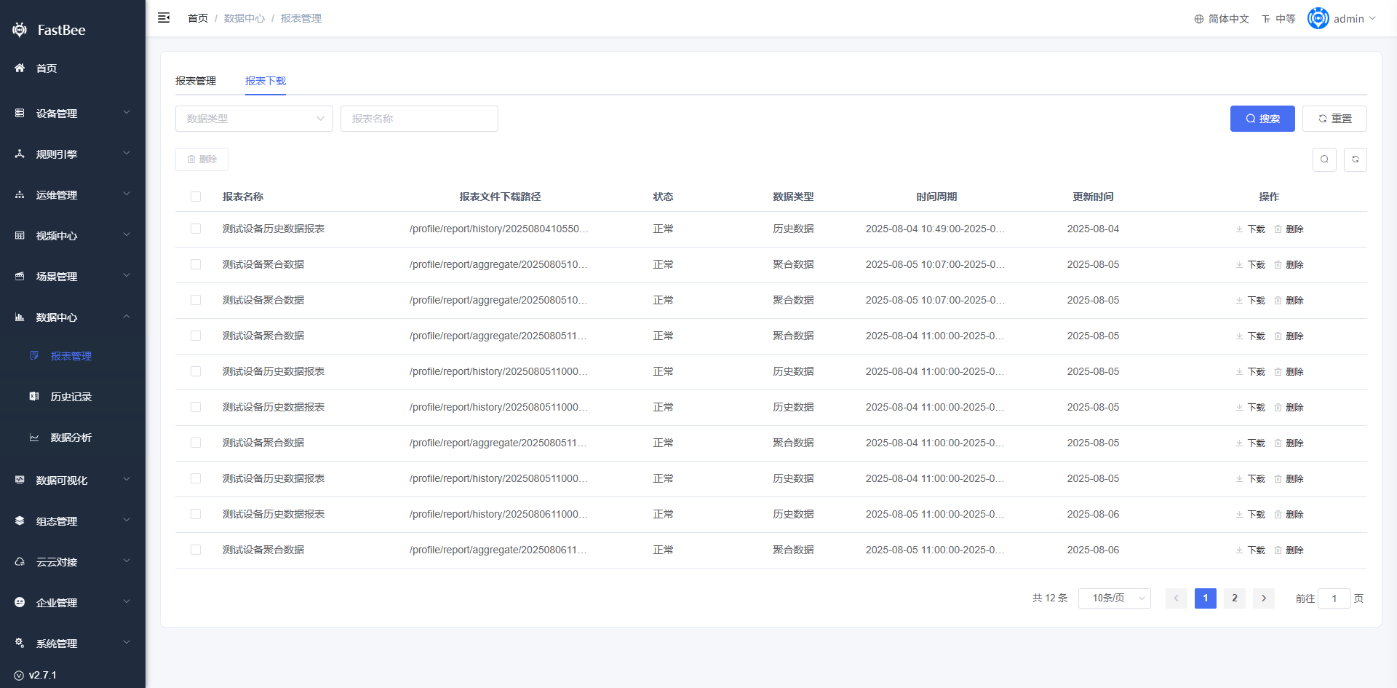Tick the checkbox for the last table row

point(196,550)
